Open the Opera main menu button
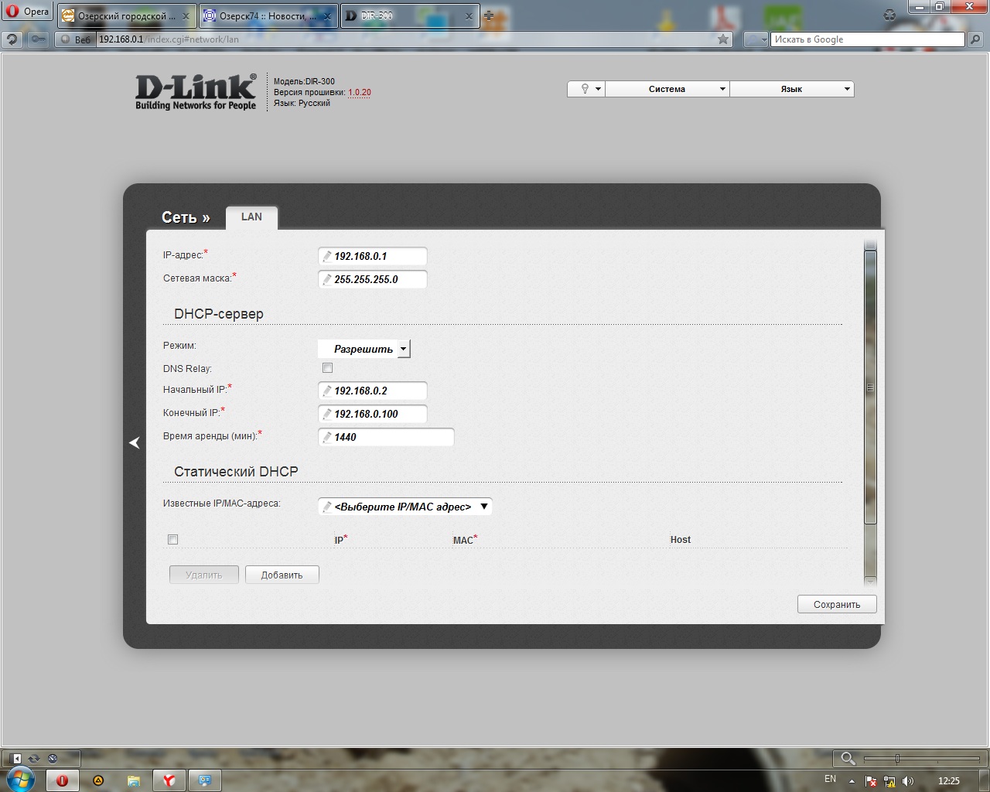 (x=27, y=12)
